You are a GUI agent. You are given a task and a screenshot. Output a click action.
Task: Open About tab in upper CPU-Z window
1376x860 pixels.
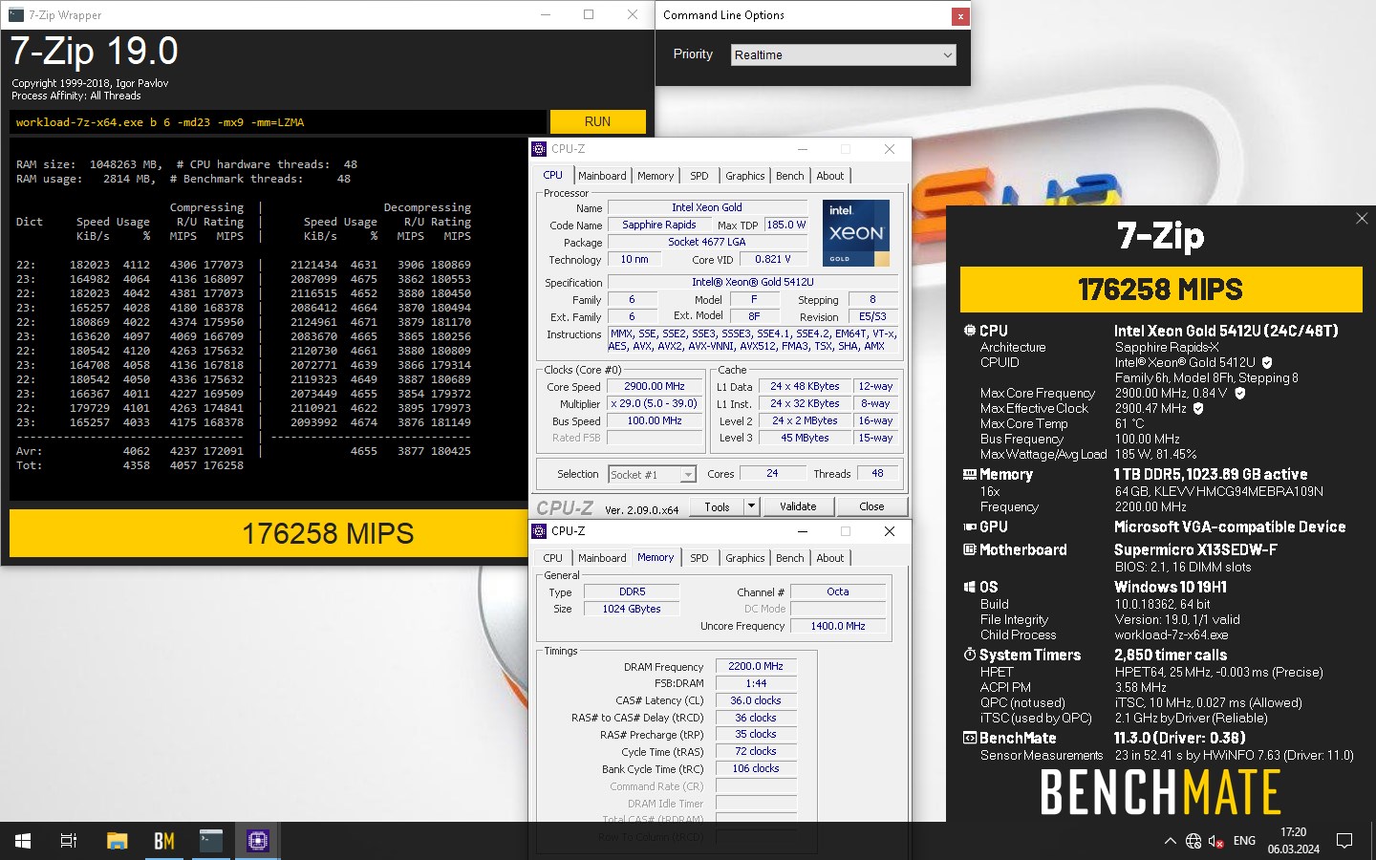829,176
